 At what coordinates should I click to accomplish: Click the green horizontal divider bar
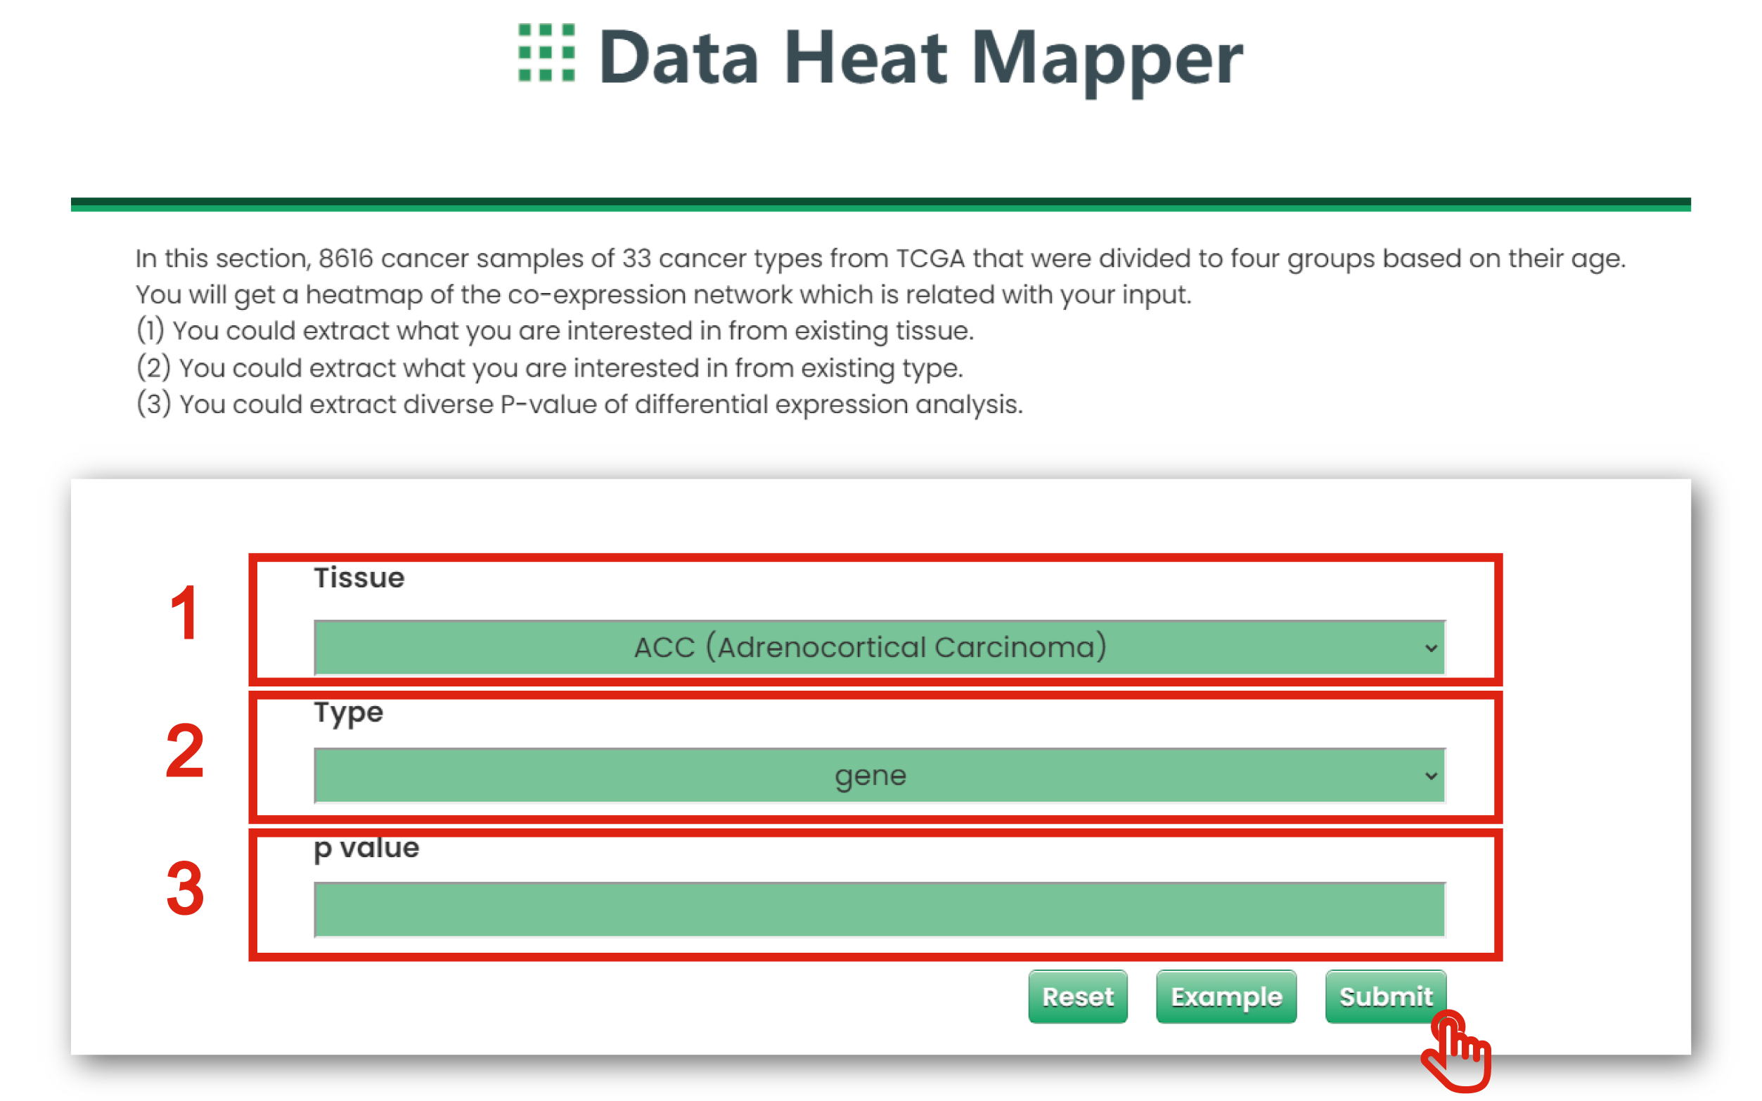tap(880, 204)
